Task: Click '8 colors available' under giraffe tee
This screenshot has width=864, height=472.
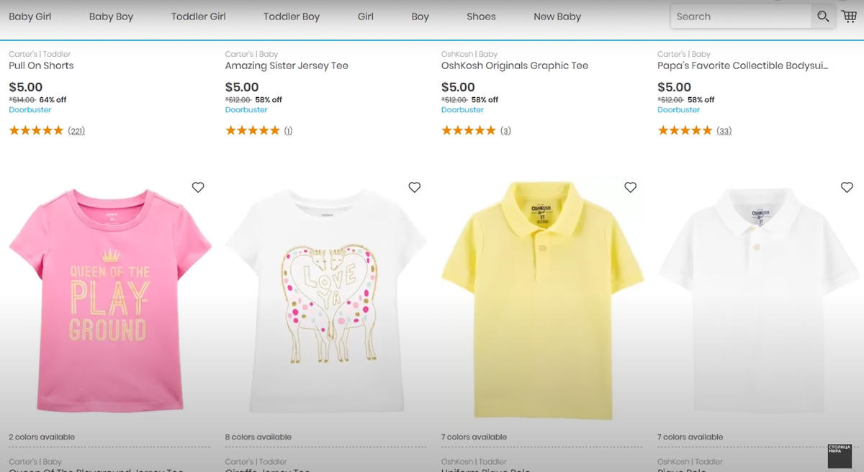Action: pos(258,437)
